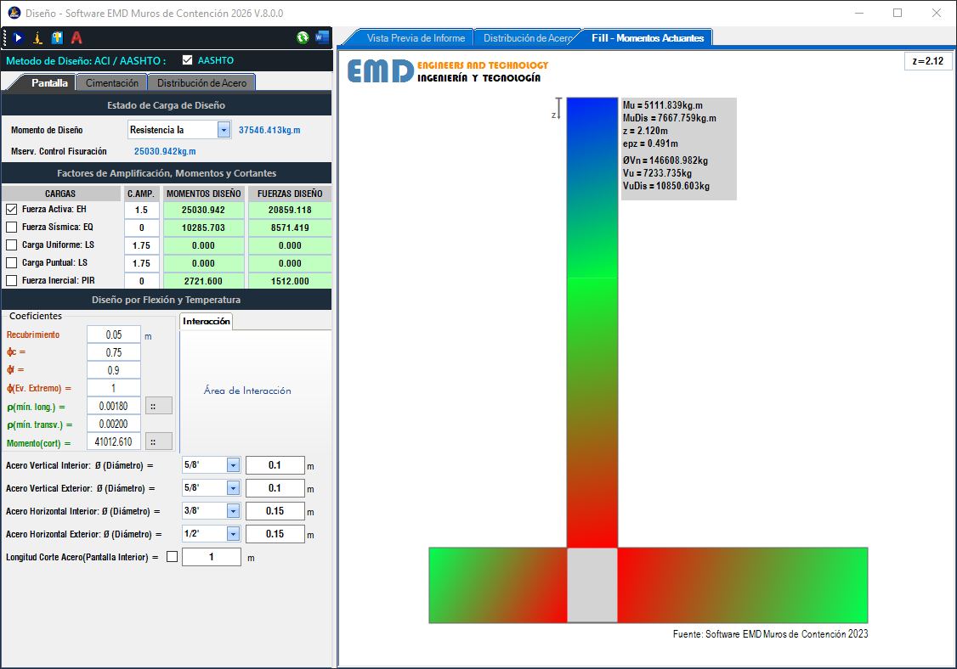The width and height of the screenshot is (957, 669).
Task: Click the Mu/Vu results info box
Action: click(x=679, y=149)
